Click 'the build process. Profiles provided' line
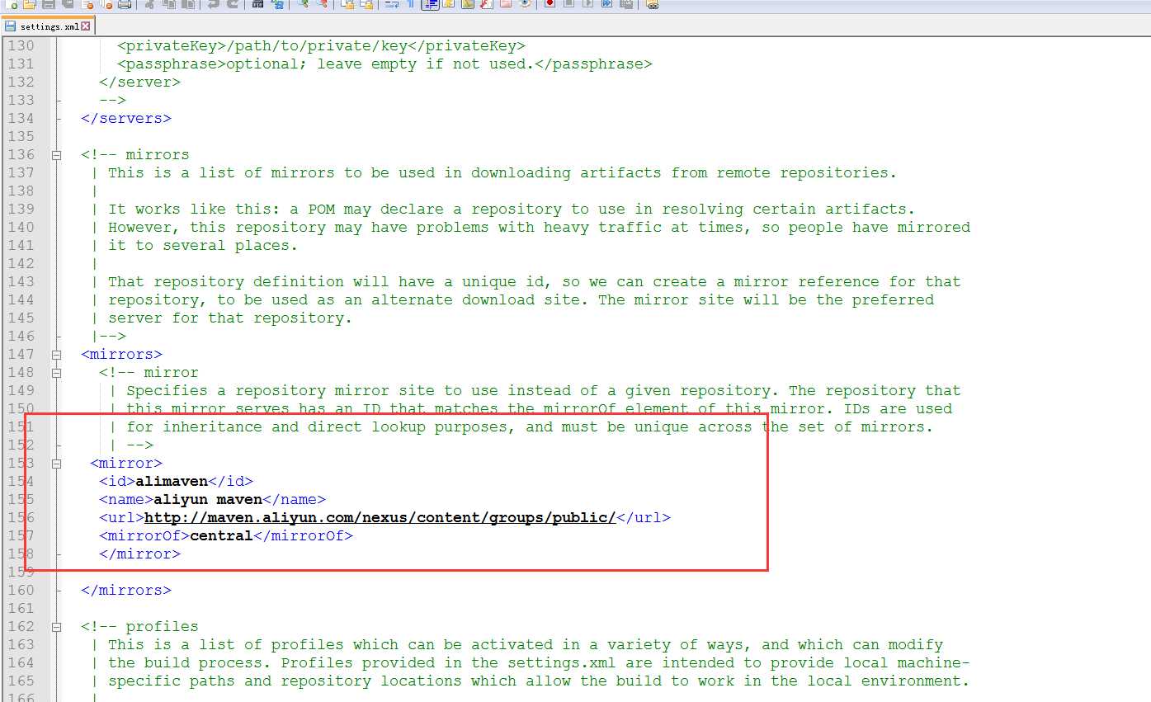Viewport: 1151px width, 702px height. (x=530, y=662)
